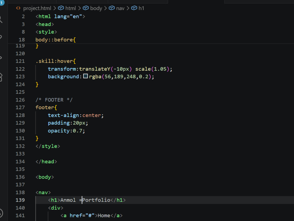Click the opening <body> tag
Screen dimensions: 294x221
[x=45, y=177]
